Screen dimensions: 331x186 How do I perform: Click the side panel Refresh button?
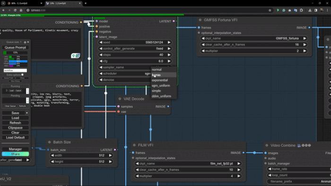(x=15, y=123)
